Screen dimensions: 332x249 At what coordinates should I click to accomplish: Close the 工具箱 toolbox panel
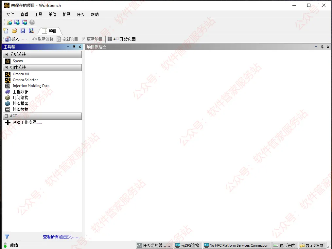pyautogui.click(x=80, y=47)
